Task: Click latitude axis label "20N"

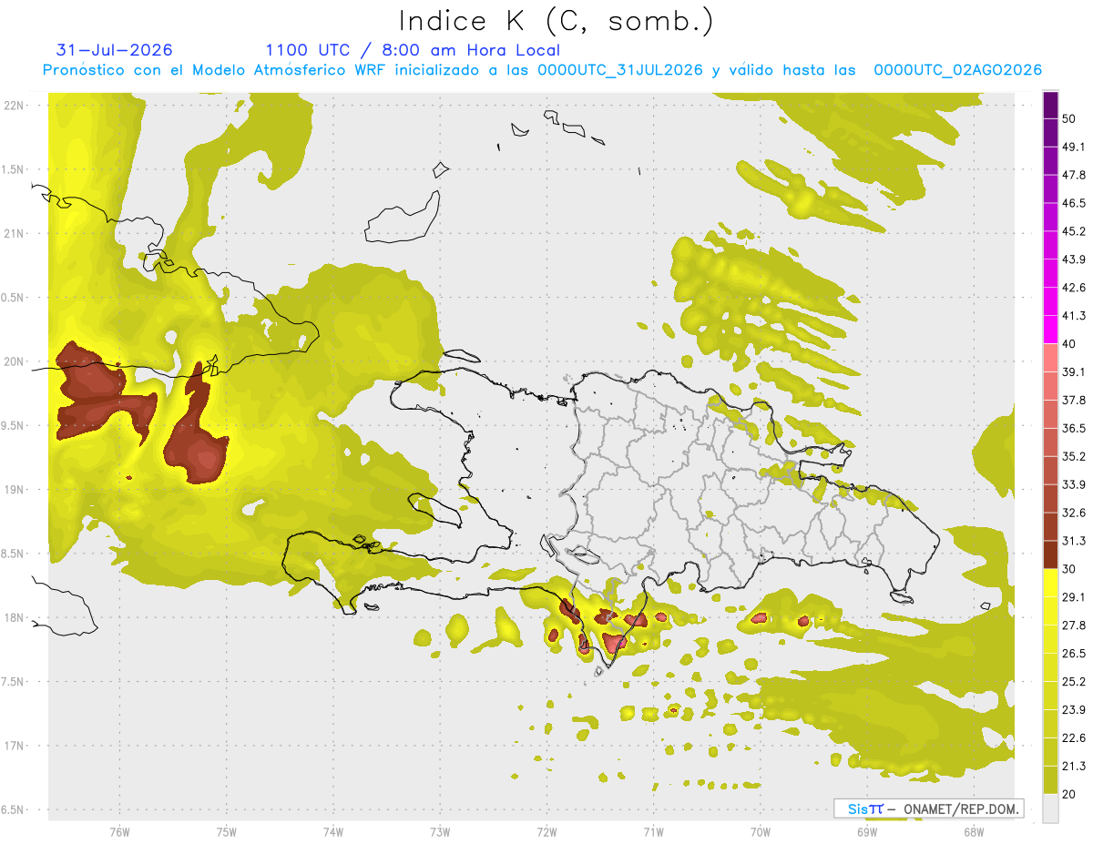Action: tap(15, 361)
